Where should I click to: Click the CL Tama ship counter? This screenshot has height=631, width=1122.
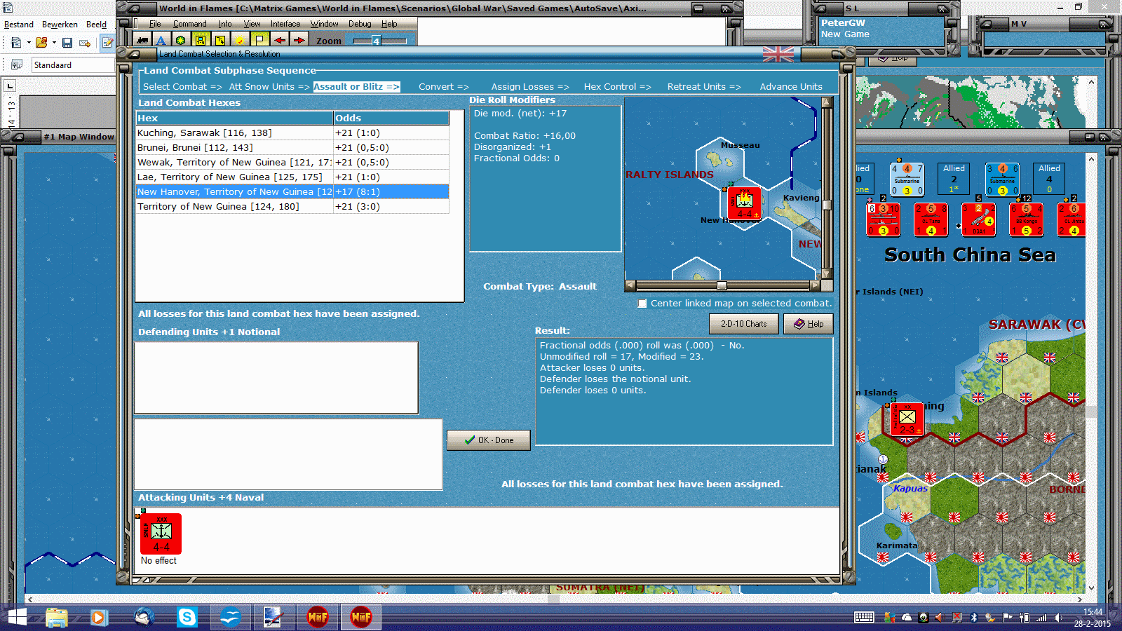tap(931, 219)
